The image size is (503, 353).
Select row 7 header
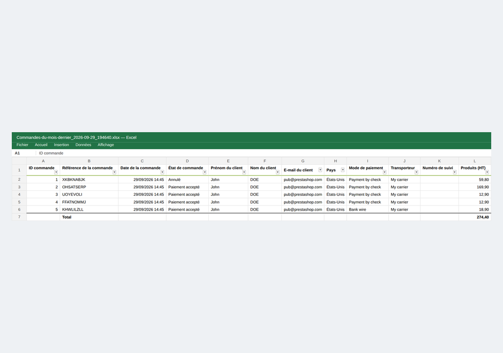19,217
